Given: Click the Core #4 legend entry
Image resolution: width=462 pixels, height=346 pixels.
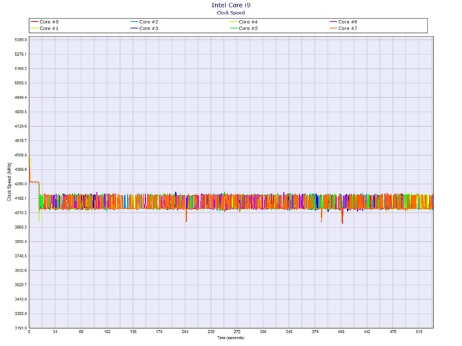Looking at the screenshot, I should (244, 22).
